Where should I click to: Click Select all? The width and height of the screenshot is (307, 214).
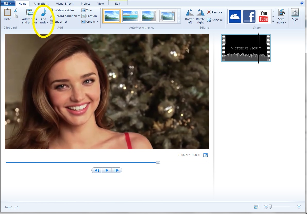[x=215, y=20]
